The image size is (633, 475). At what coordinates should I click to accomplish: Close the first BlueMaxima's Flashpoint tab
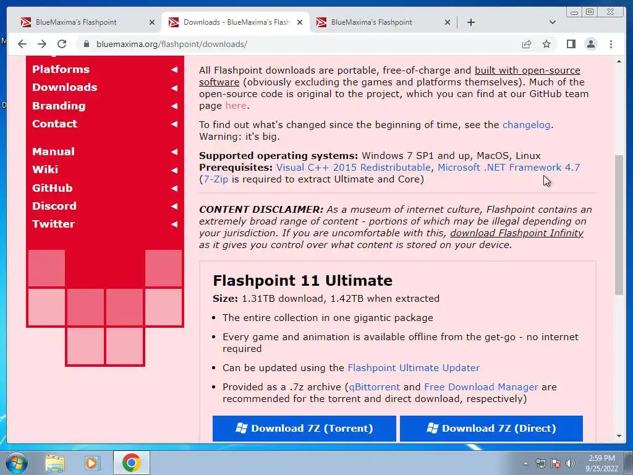pos(152,22)
